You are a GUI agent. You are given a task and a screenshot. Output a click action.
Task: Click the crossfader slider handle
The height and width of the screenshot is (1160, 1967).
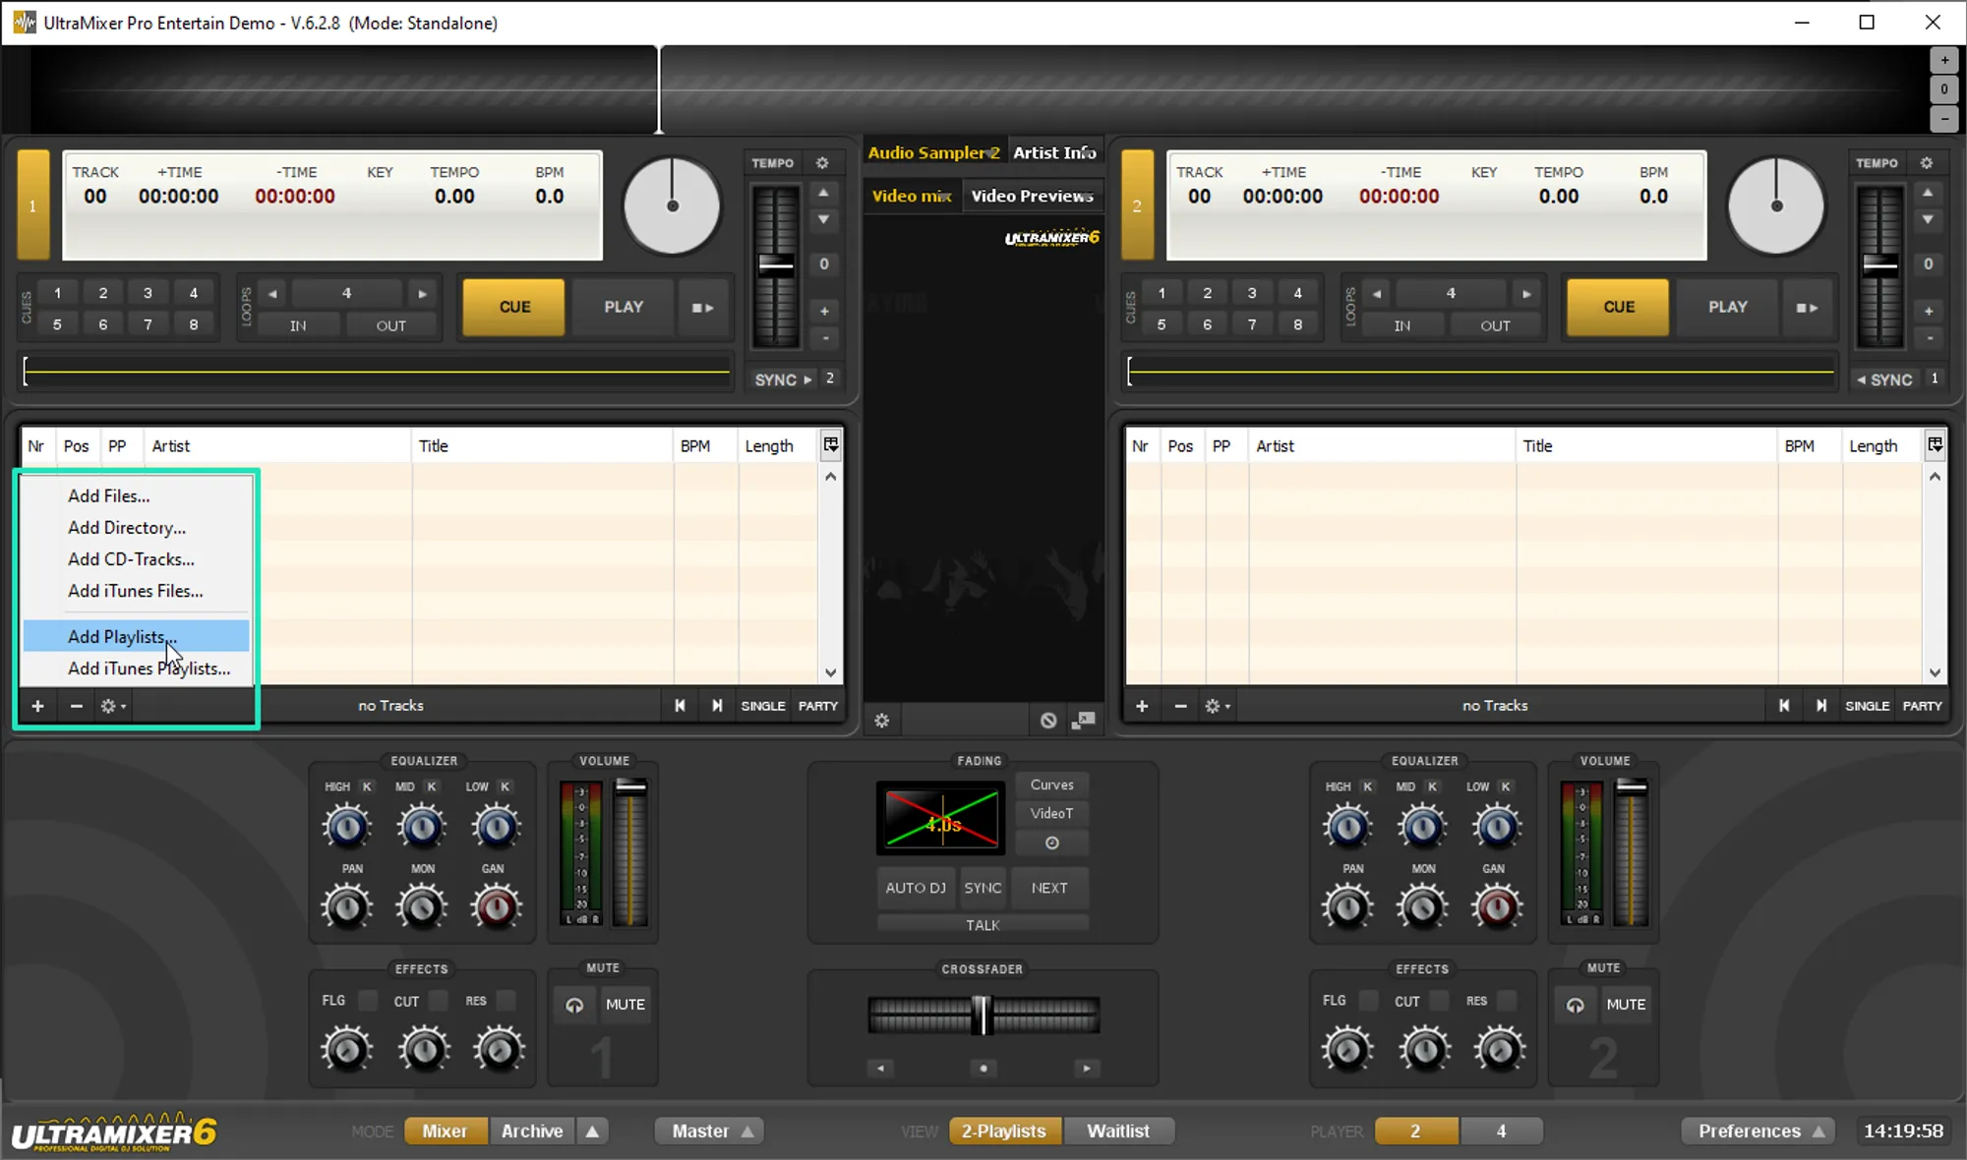(x=982, y=1015)
